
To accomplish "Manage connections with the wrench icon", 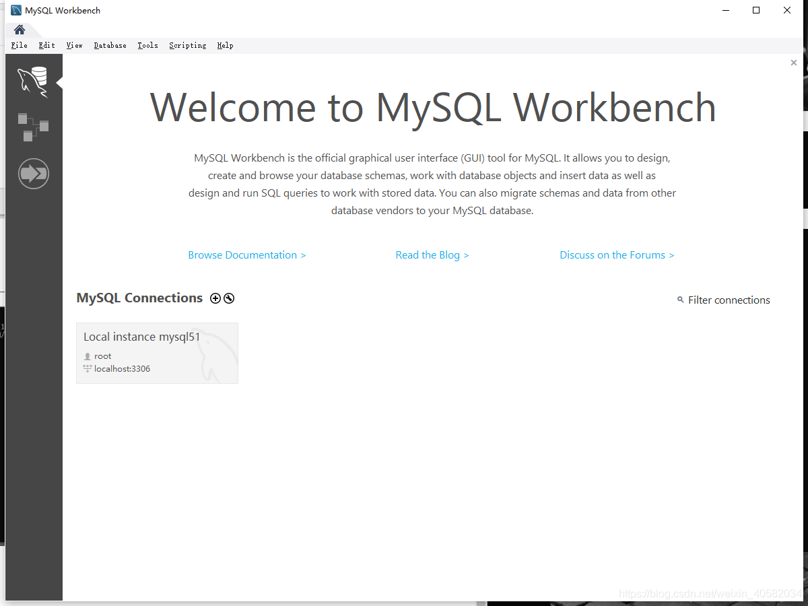I will point(229,298).
